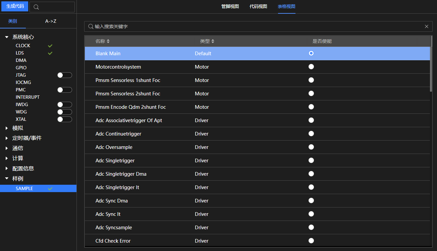Toggle the JTAG switch on
This screenshot has width=437, height=251.
pos(64,75)
